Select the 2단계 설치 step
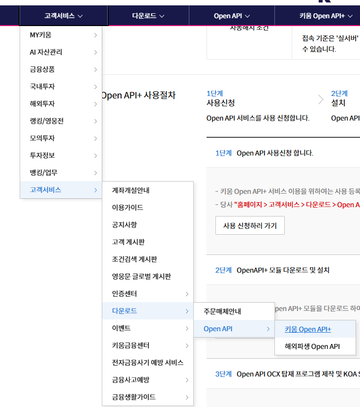 click(339, 98)
